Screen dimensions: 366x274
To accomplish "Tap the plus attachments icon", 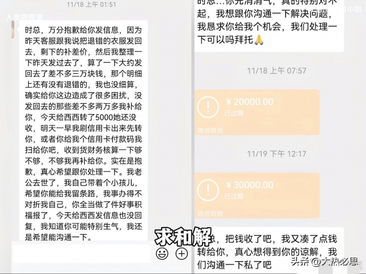I will point(182,253).
